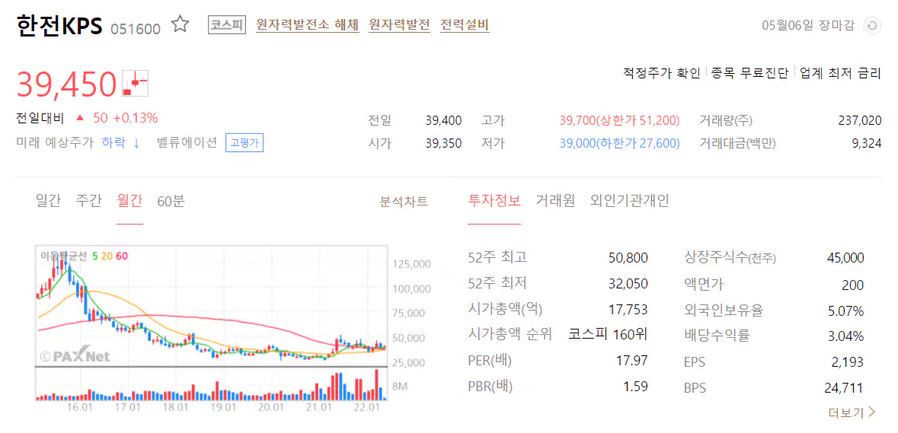Click the PER(배) value 17.97
Viewport: 898px width, 433px height.
click(632, 361)
